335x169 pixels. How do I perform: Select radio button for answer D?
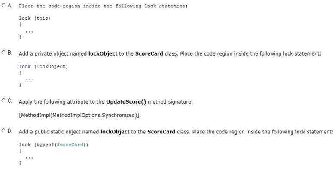point(3,130)
